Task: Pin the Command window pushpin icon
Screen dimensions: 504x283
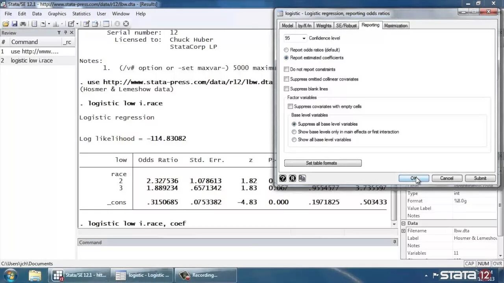Action: pyautogui.click(x=395, y=242)
